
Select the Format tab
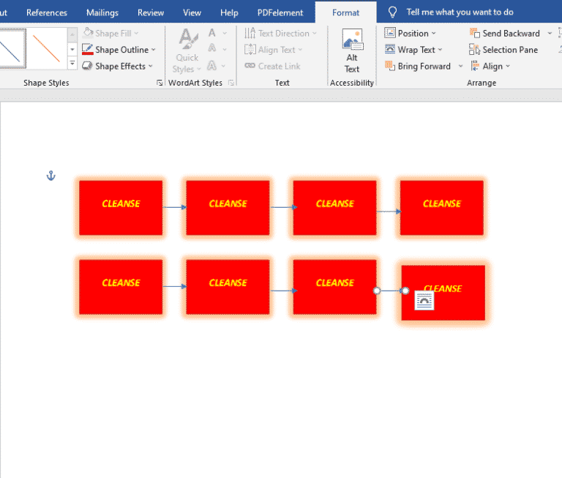pos(345,12)
